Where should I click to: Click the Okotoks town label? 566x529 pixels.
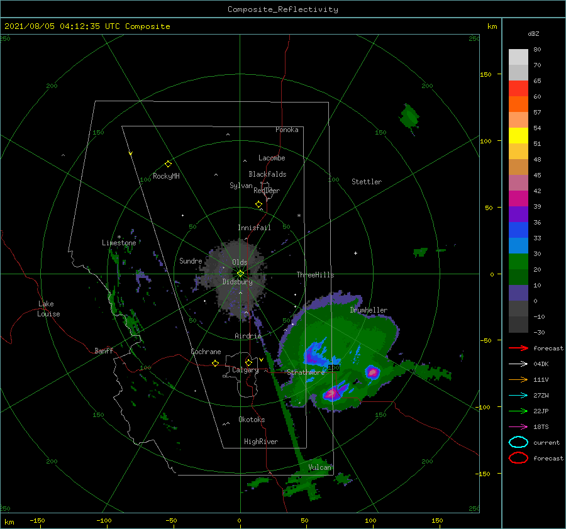(x=252, y=419)
